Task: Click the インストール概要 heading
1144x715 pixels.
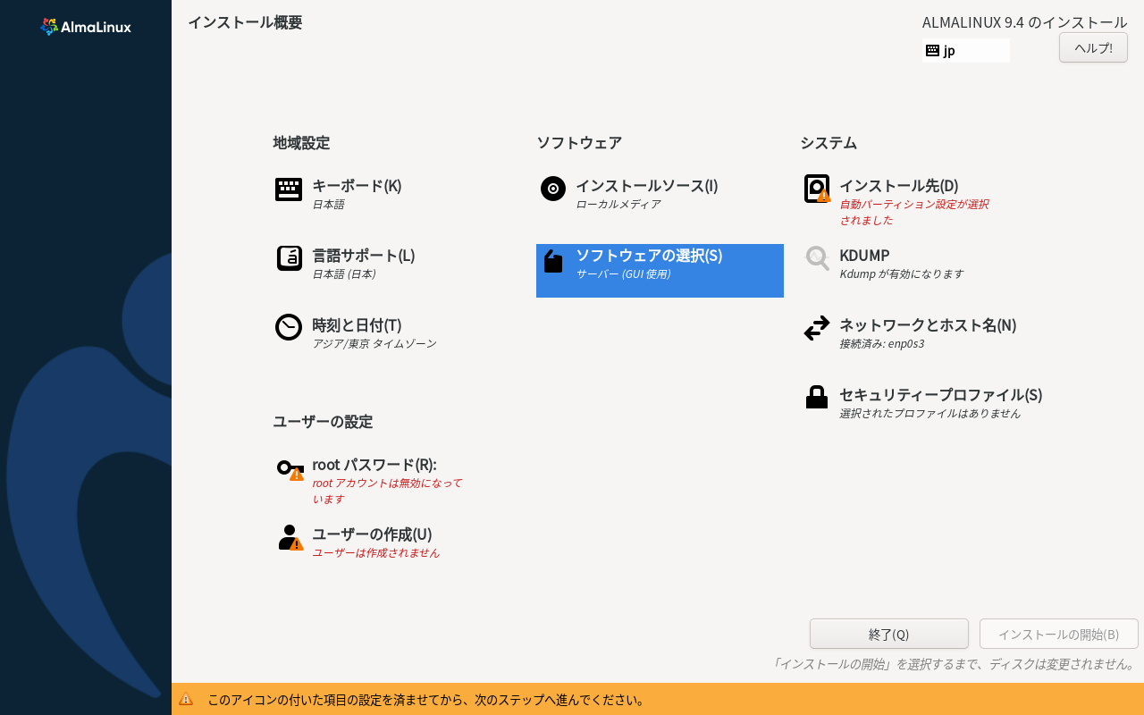Action: click(x=245, y=22)
